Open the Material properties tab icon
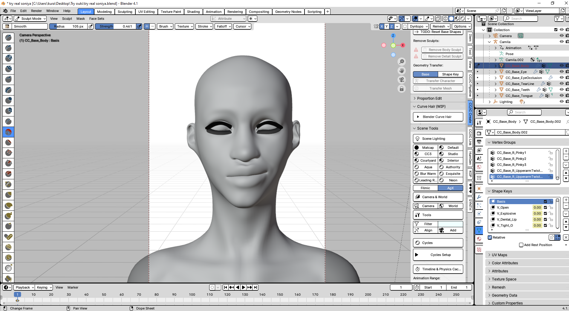Screen dimensions: 569x311 (x=479, y=239)
